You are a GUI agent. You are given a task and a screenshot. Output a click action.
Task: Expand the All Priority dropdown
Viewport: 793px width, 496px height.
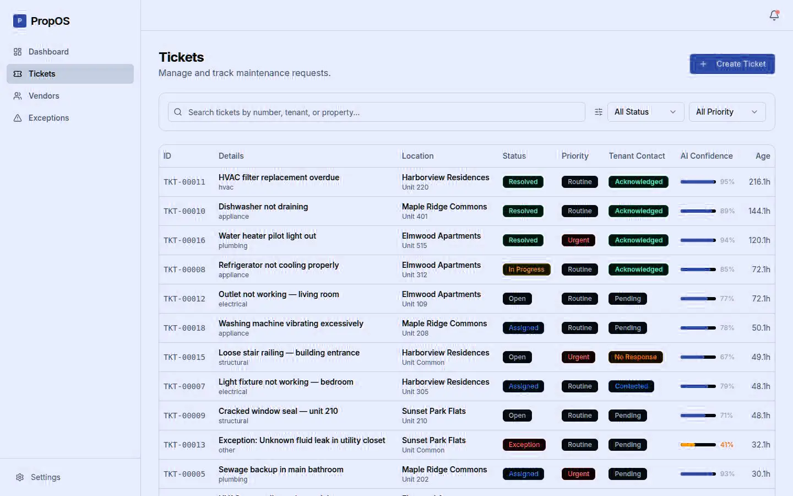click(726, 112)
